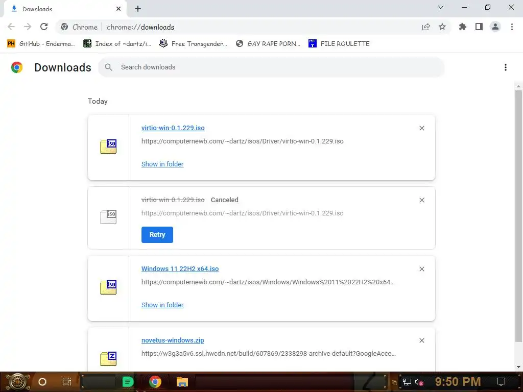Open the virtio-win-0.1.229.iso file link
The height and width of the screenshot is (392, 523).
pyautogui.click(x=173, y=128)
